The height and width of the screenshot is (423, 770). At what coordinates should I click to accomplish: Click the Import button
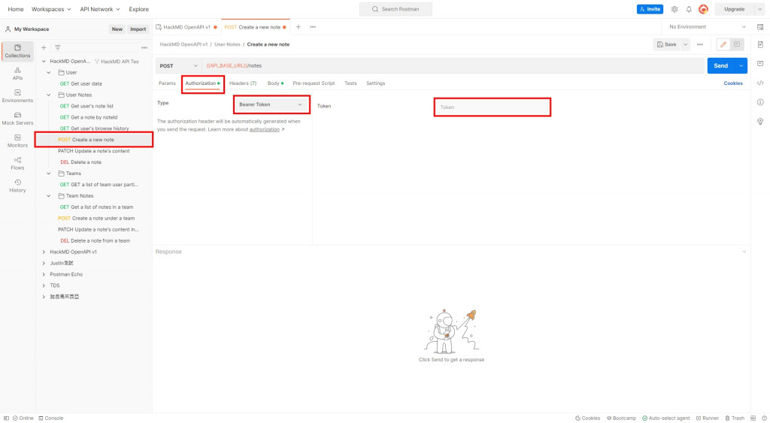[x=138, y=29]
